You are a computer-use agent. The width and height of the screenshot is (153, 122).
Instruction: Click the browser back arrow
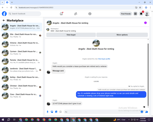[3, 8]
